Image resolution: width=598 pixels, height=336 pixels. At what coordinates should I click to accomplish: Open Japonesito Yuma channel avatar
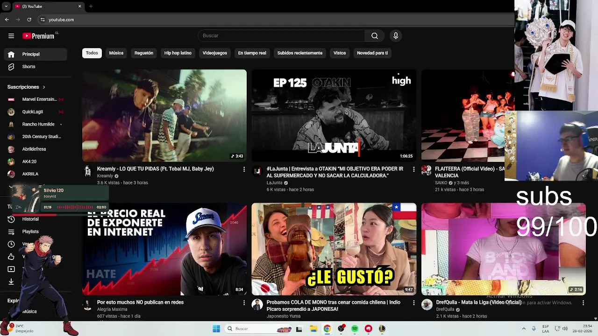257,304
